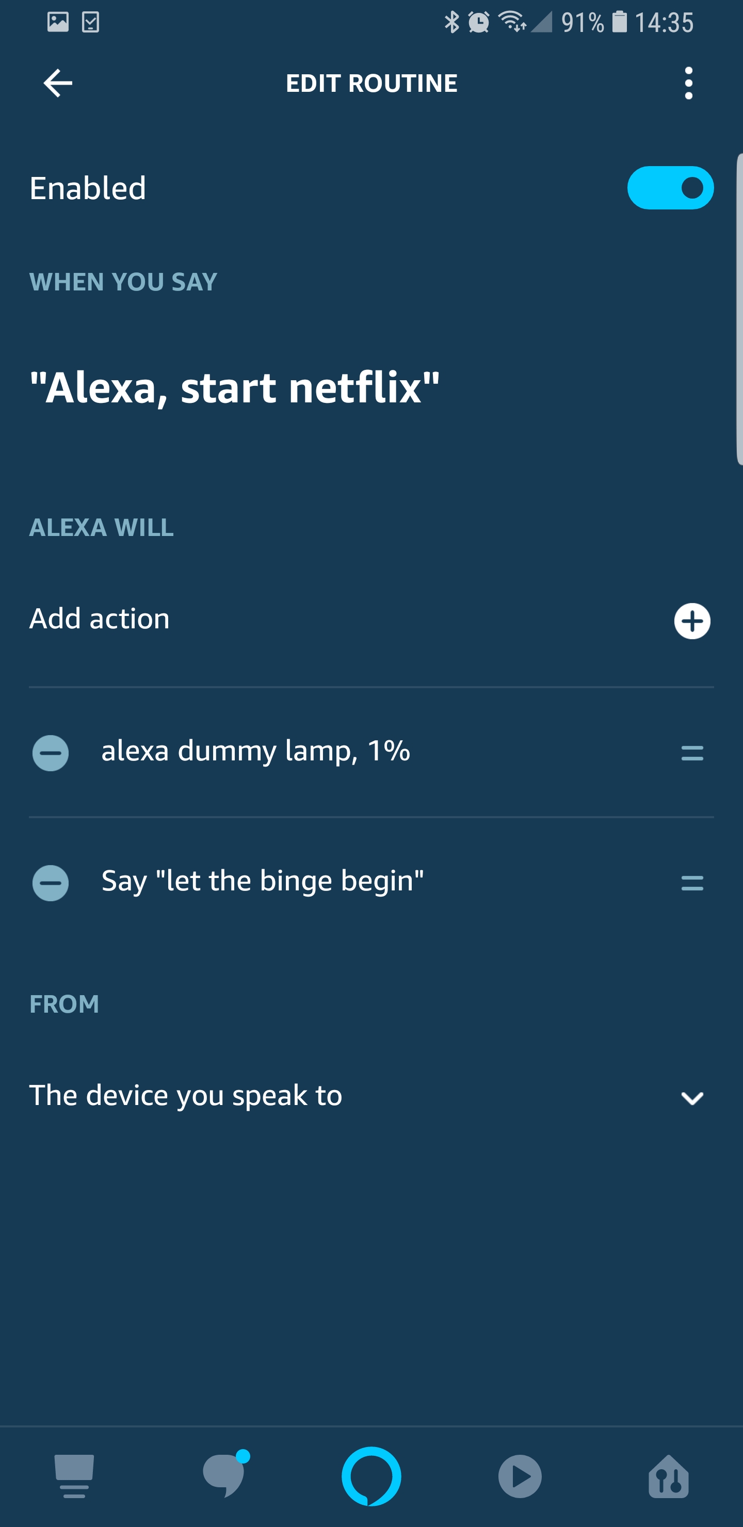Screen dimensions: 743x1527
Task: Grab reorder handle for Say action
Action: [691, 883]
